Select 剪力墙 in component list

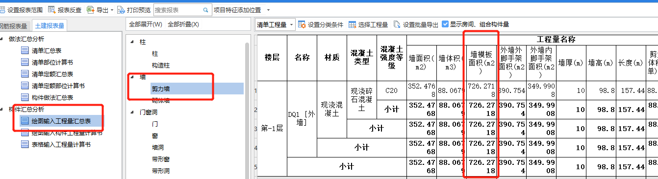pyautogui.click(x=161, y=89)
